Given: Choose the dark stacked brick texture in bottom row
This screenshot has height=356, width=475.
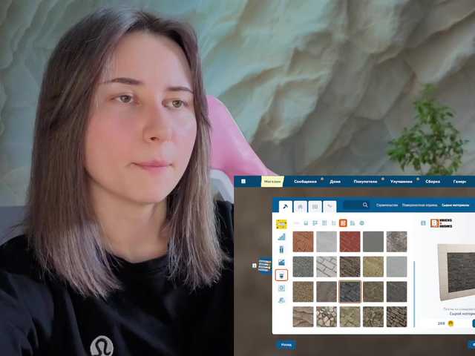Looking at the screenshot, I should point(397,317).
